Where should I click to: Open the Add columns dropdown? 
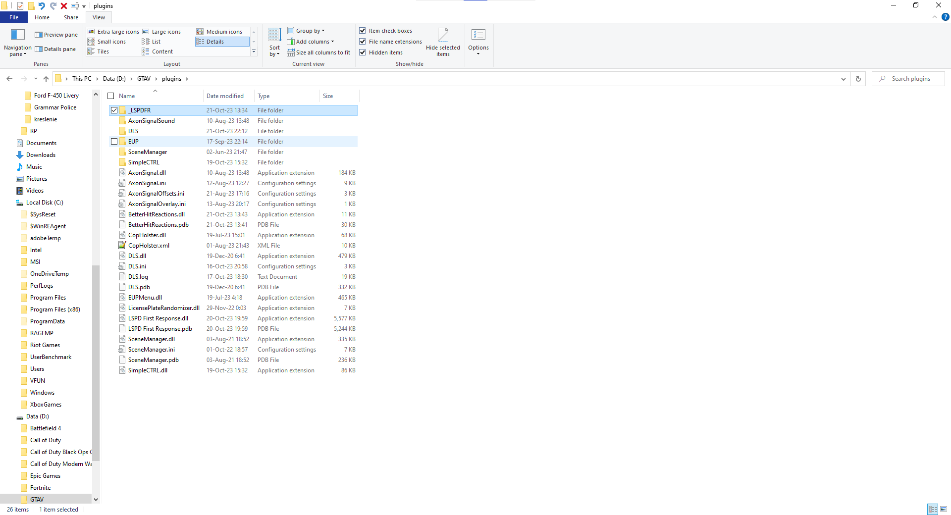(311, 42)
